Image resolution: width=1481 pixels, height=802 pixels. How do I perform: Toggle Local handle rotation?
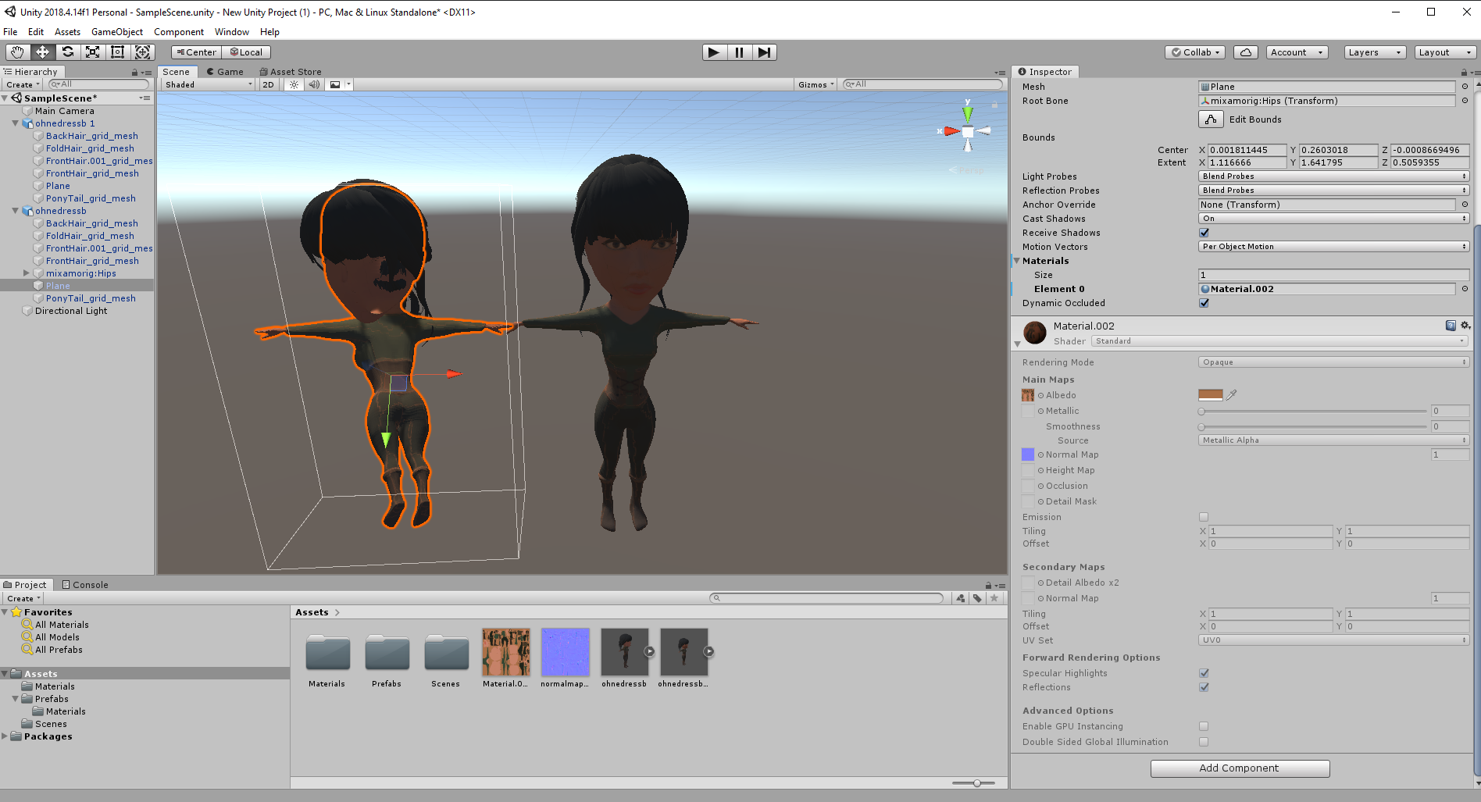[x=246, y=52]
